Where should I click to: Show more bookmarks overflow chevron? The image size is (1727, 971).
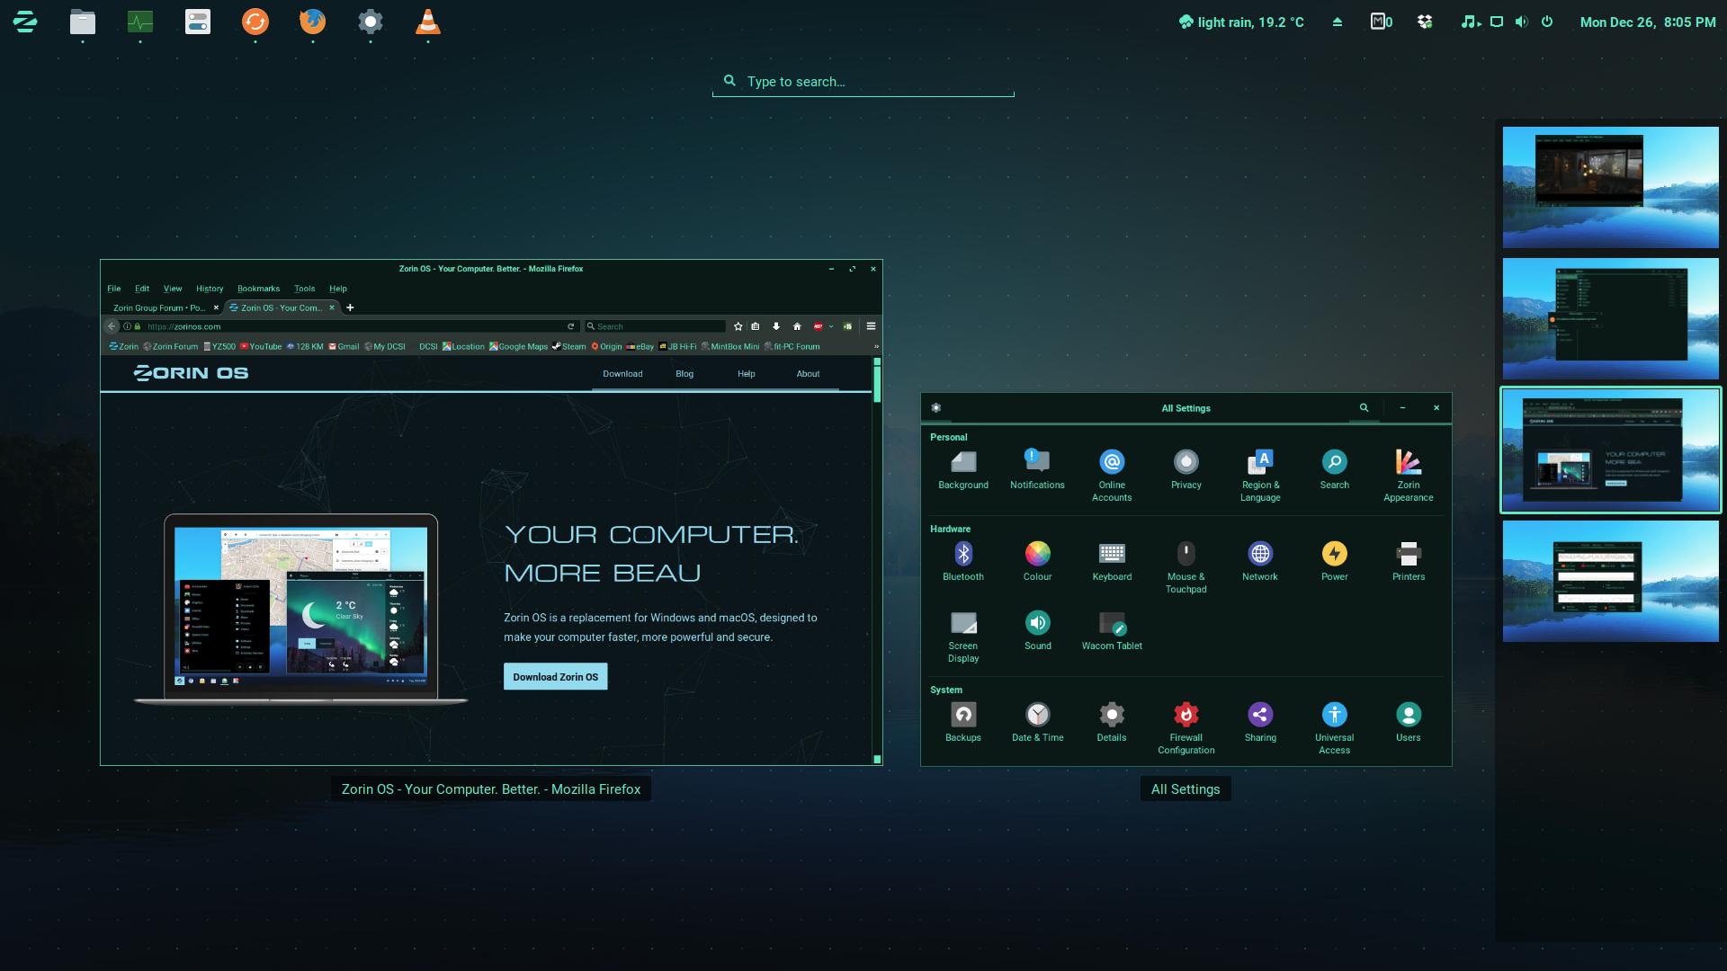point(875,346)
